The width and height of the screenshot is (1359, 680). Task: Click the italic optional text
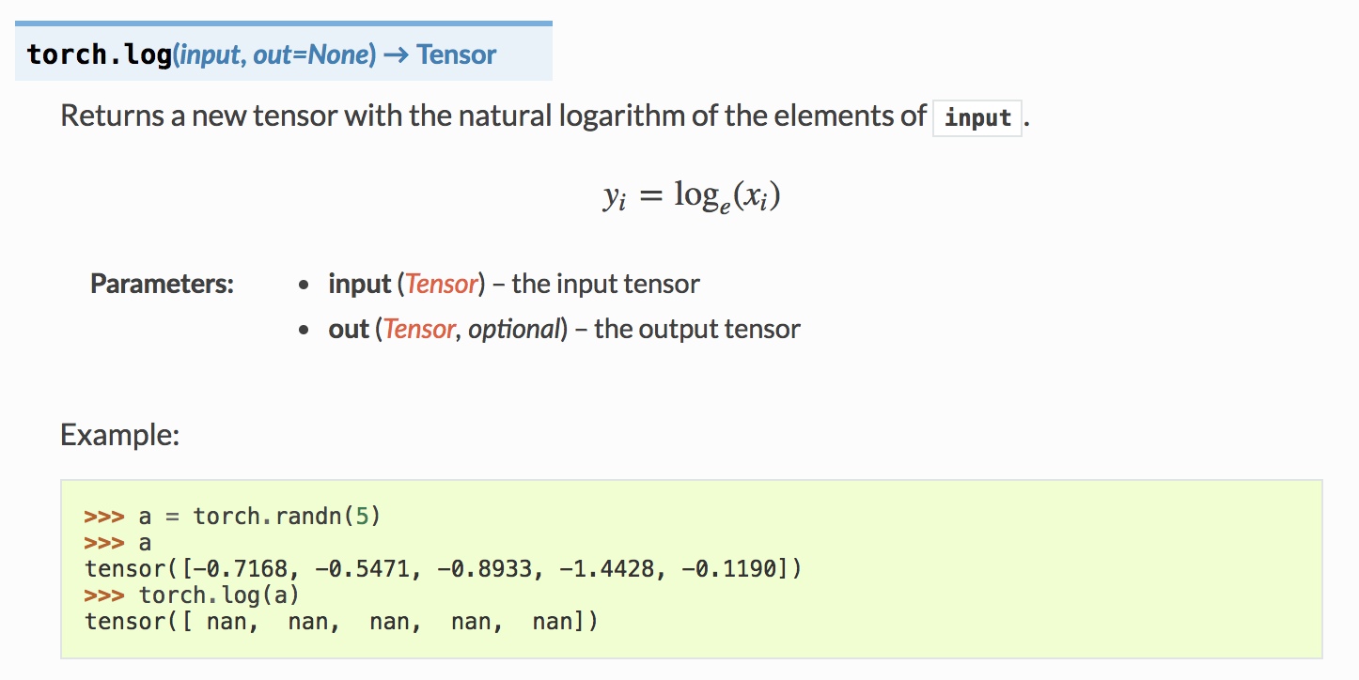point(514,329)
